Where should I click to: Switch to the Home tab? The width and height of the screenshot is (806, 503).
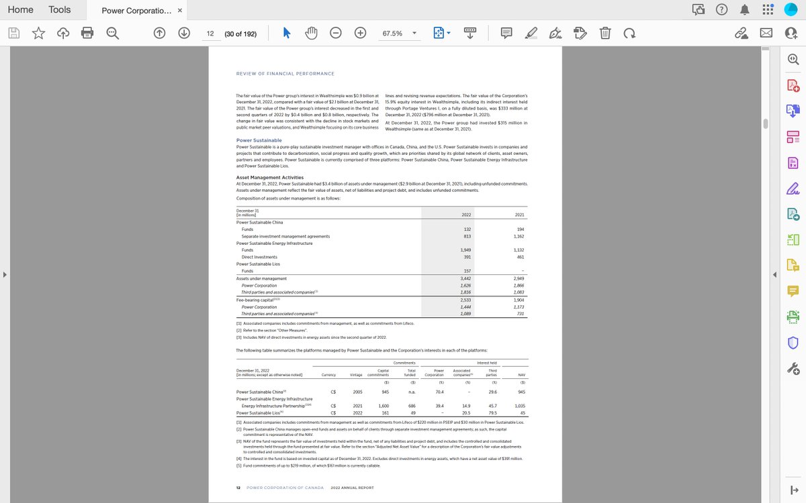click(20, 9)
